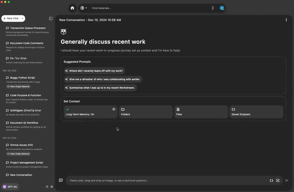Focus the Find materials search field

coord(150,8)
